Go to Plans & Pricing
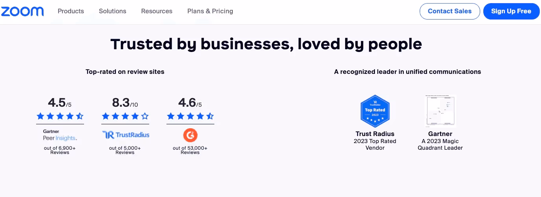Viewport: 541px width, 197px height. pyautogui.click(x=210, y=11)
